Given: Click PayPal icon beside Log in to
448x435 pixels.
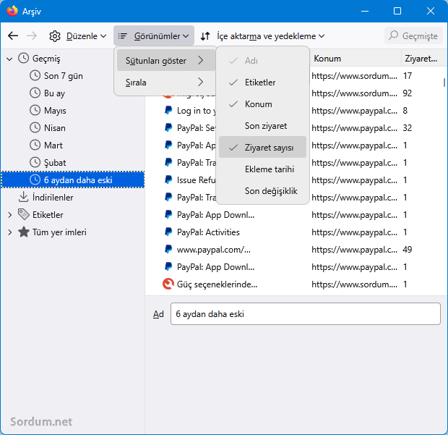Looking at the screenshot, I should point(168,110).
